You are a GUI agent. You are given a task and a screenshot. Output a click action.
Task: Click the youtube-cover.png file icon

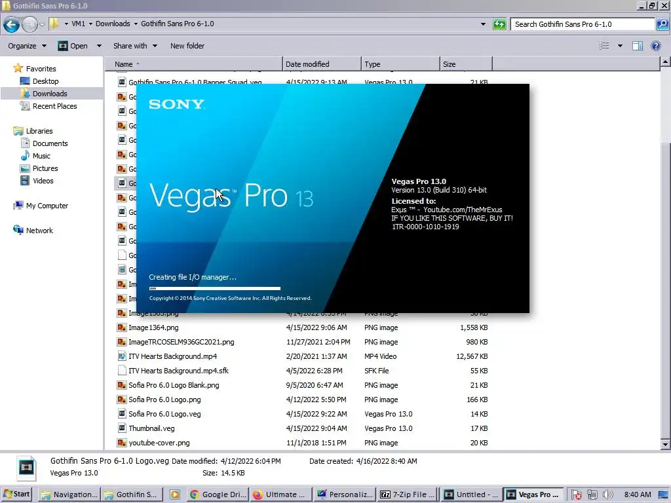[121, 443]
